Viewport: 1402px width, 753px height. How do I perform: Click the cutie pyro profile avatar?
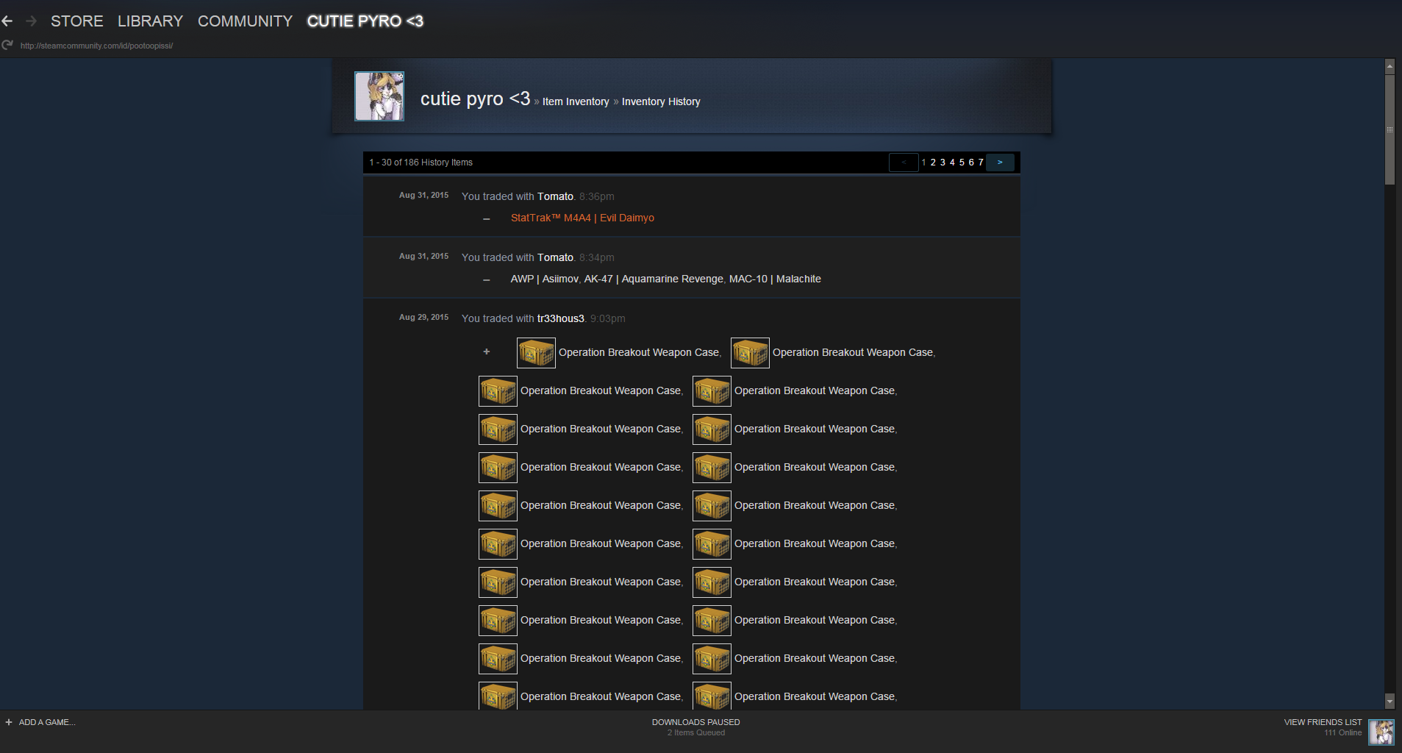point(379,96)
